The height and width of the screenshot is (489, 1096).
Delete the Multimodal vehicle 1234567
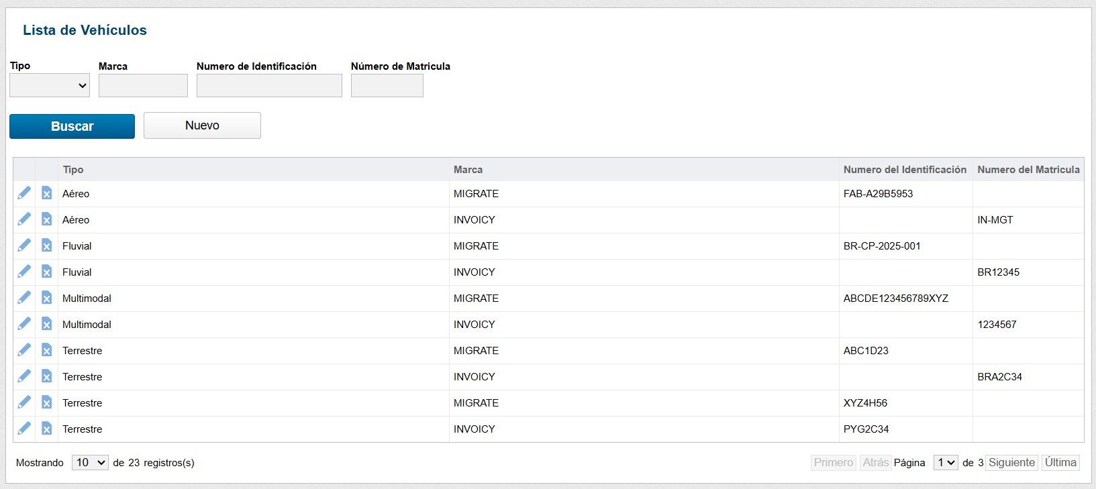[46, 324]
